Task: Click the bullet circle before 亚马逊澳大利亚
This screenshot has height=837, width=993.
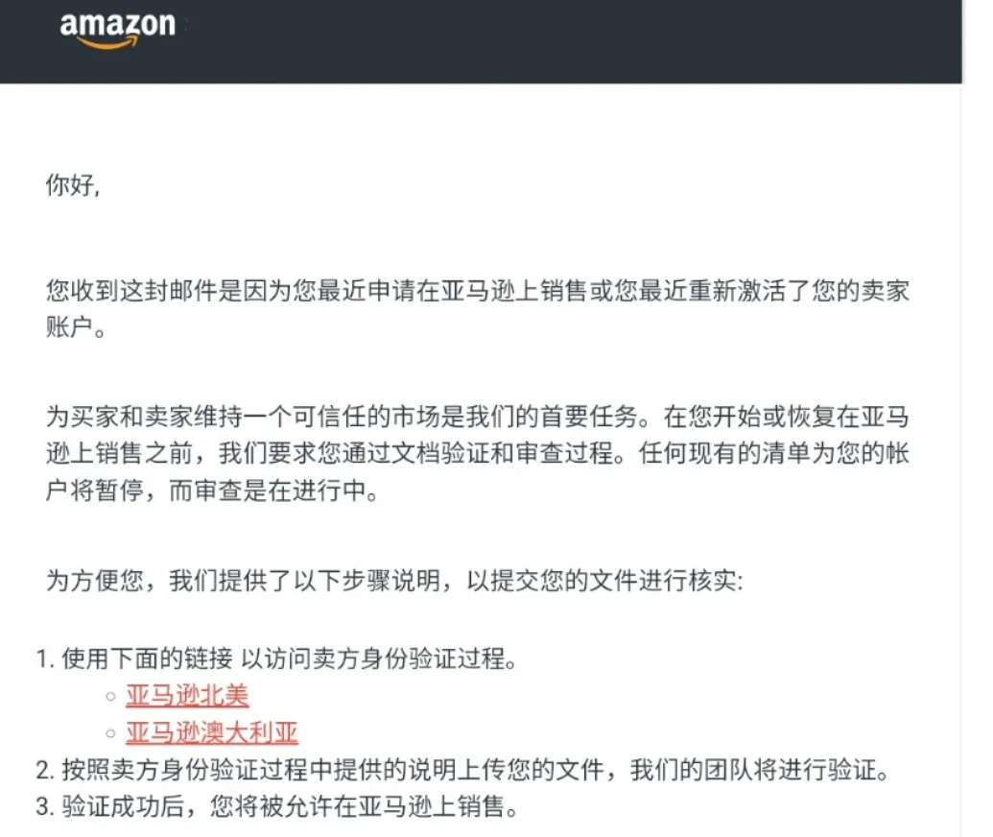Action: pyautogui.click(x=110, y=734)
